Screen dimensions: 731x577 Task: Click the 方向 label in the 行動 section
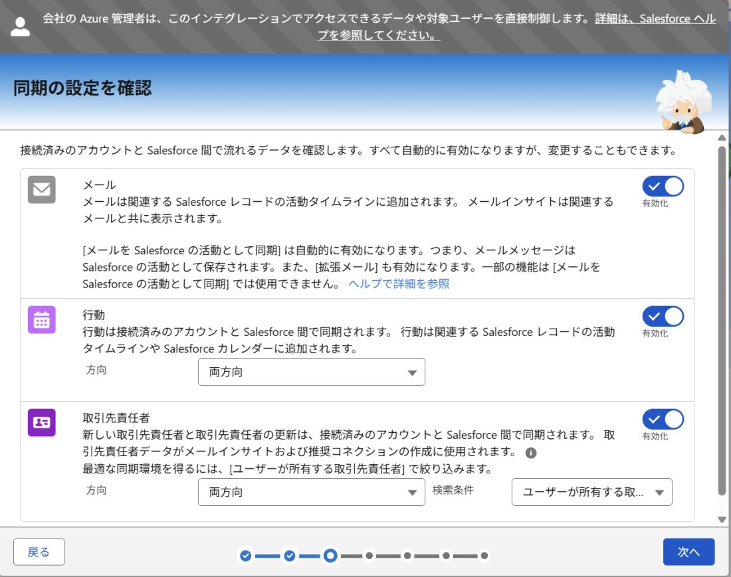(x=96, y=370)
